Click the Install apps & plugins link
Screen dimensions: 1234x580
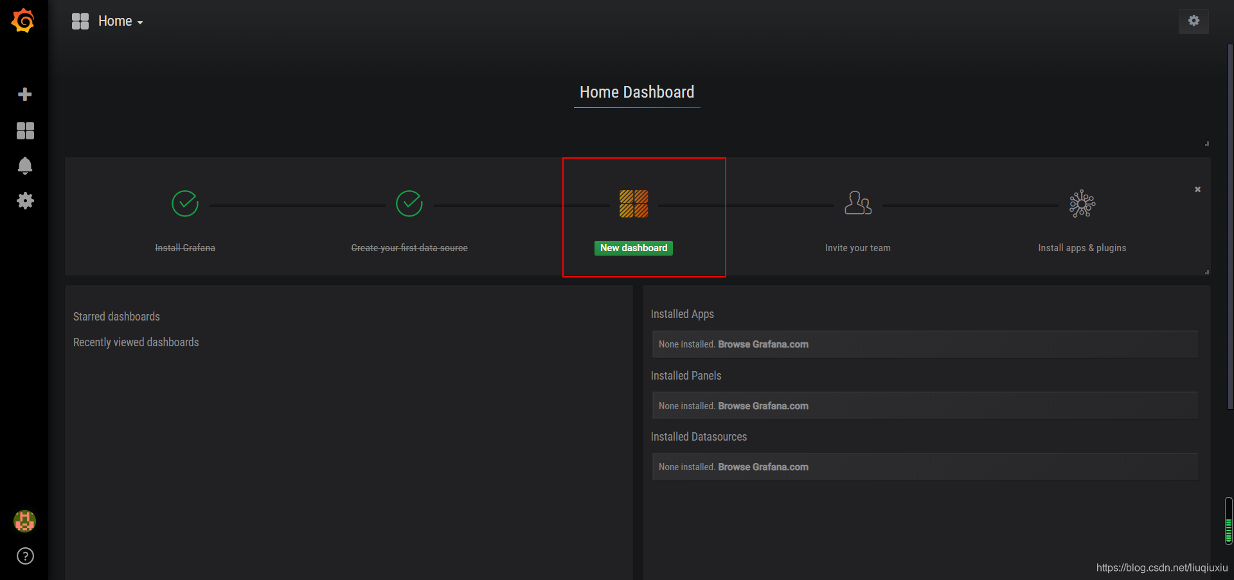pos(1082,248)
